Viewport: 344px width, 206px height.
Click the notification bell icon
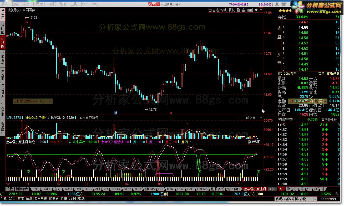[x=277, y=4]
